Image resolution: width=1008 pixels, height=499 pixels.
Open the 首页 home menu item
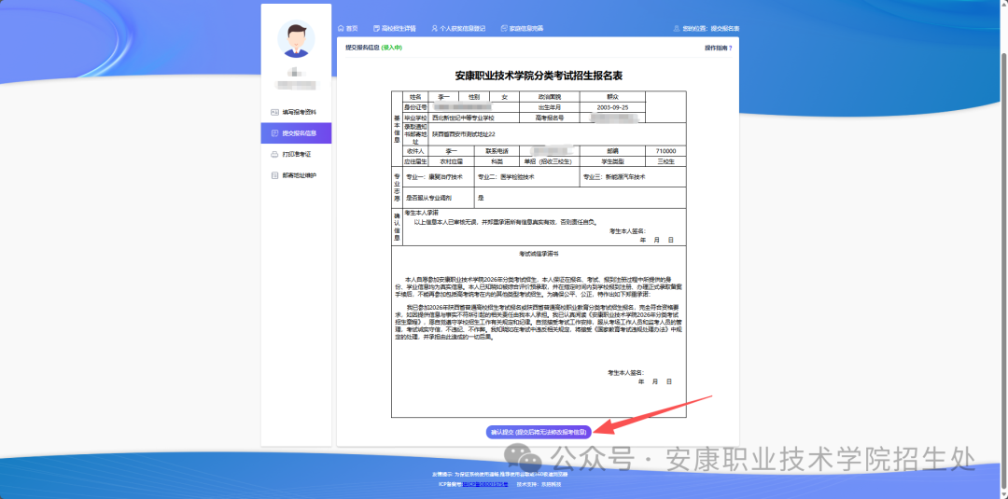click(x=352, y=29)
